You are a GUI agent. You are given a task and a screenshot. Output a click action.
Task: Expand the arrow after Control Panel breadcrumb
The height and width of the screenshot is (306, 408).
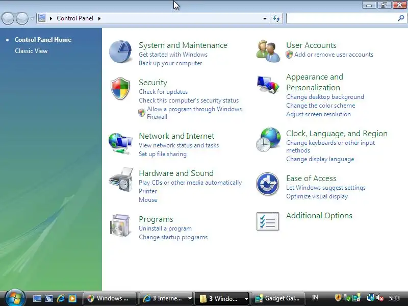[99, 18]
